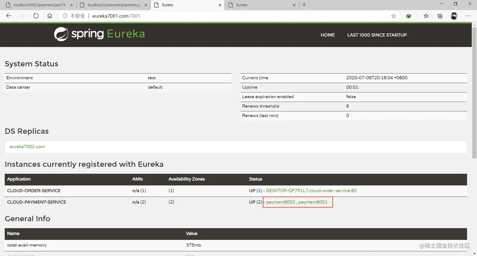The width and height of the screenshot is (477, 256).
Task: Click the Environment value test
Action: coord(152,78)
